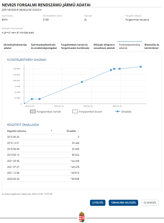The image size is (164, 223).
Task: Click the Rögzítés dátuma column header
Action: pyautogui.click(x=17, y=131)
